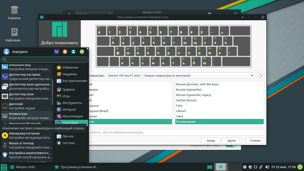Click Добро пожаловать step in installer sidebar
Viewport: 304px width, 171px height.
tap(60, 43)
